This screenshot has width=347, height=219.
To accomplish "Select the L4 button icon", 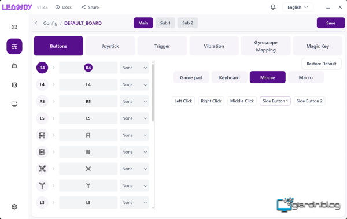I will tap(42, 84).
